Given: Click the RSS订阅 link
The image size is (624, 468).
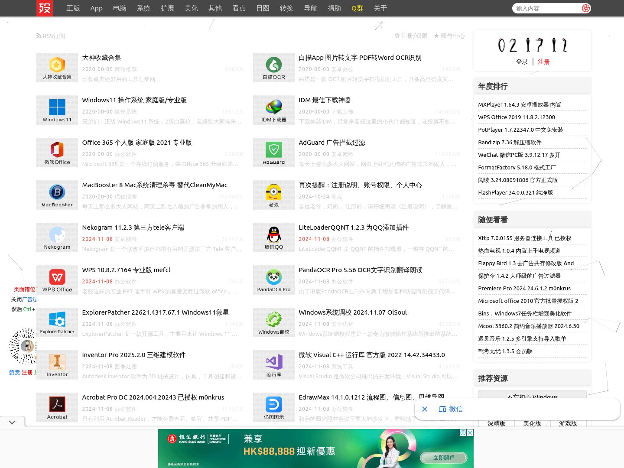Looking at the screenshot, I should tap(51, 36).
